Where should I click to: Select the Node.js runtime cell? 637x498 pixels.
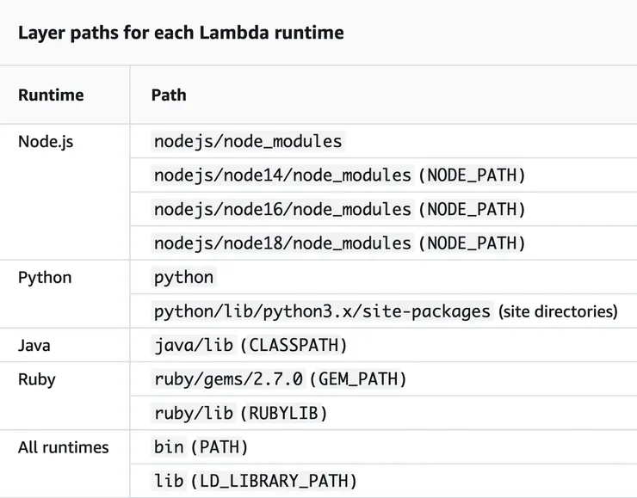tap(46, 142)
